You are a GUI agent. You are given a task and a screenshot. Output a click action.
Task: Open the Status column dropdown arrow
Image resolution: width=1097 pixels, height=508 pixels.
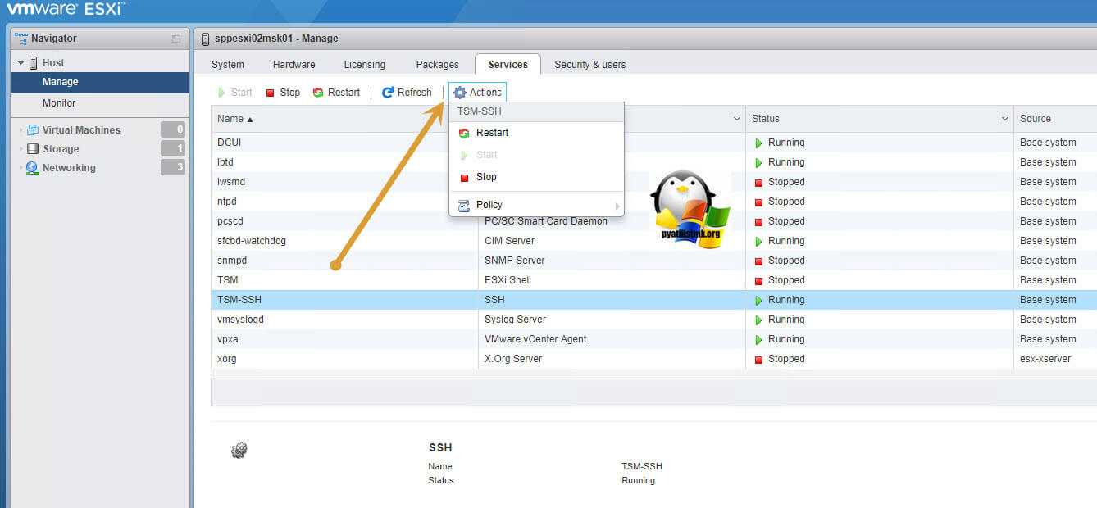tap(1004, 119)
